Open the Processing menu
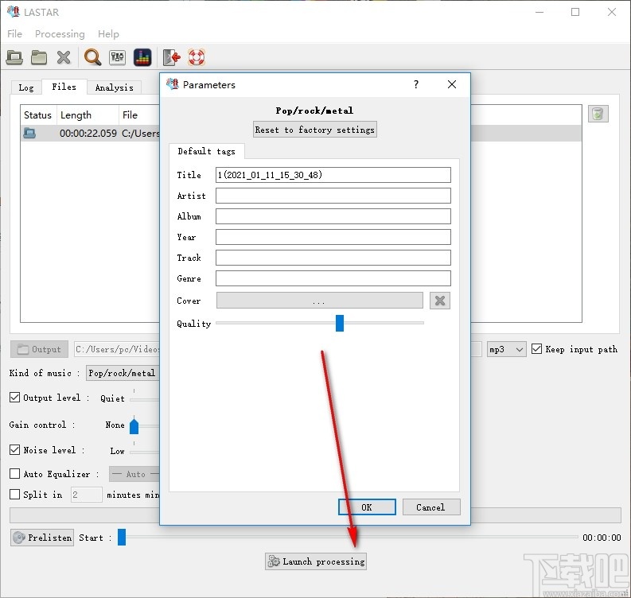Viewport: 631px width, 598px height. 60,33
